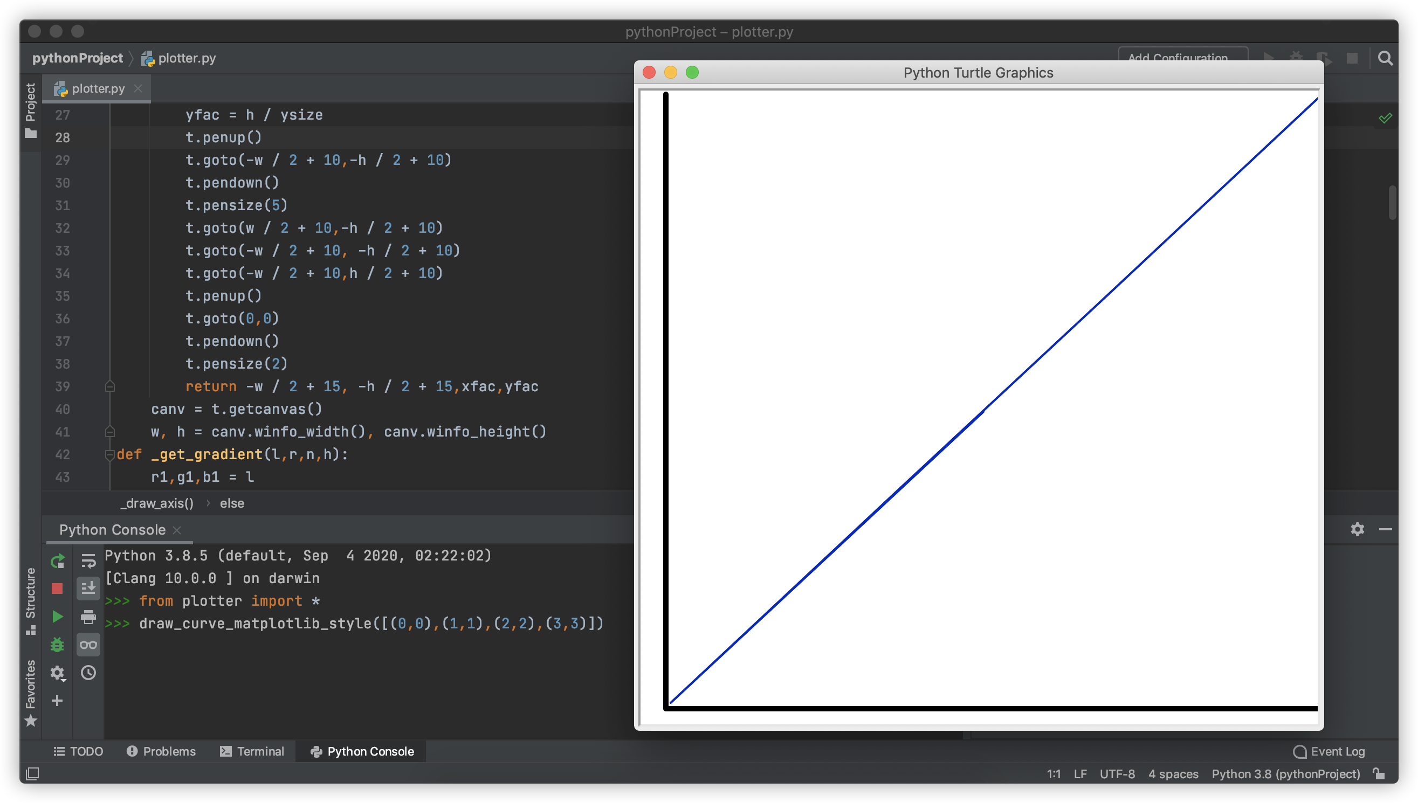1418x803 pixels.
Task: Click the search magnifier in top toolbar
Action: pyautogui.click(x=1385, y=58)
